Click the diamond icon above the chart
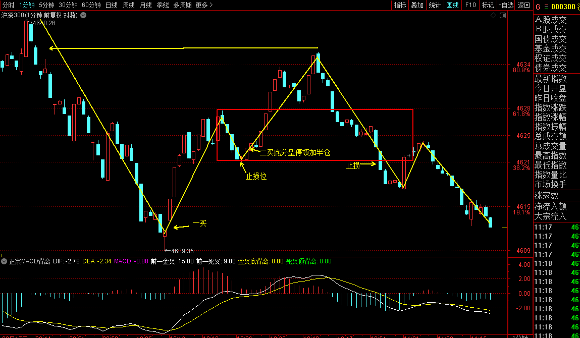 point(493,16)
